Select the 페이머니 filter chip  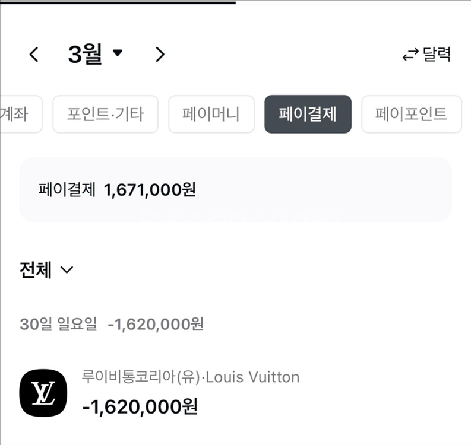(211, 114)
